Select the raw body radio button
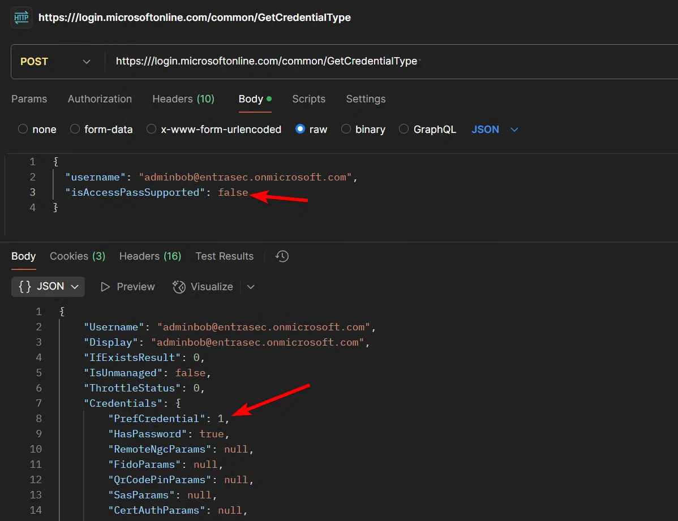 click(300, 129)
